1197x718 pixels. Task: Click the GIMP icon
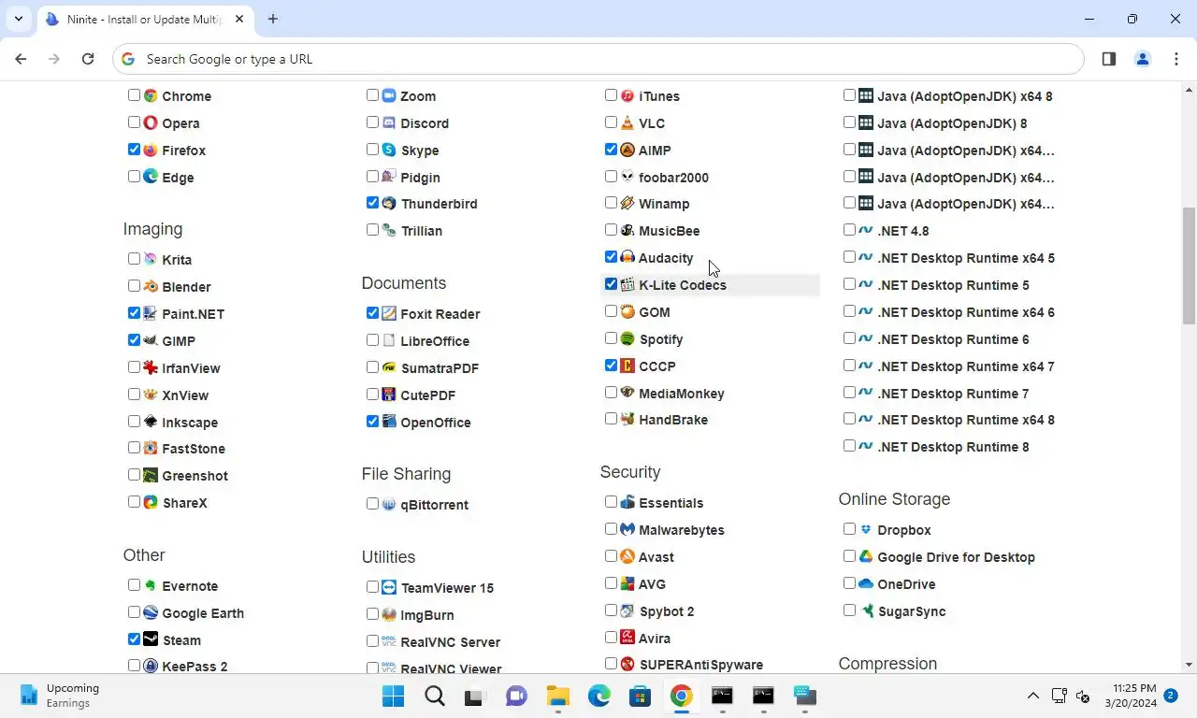point(151,340)
